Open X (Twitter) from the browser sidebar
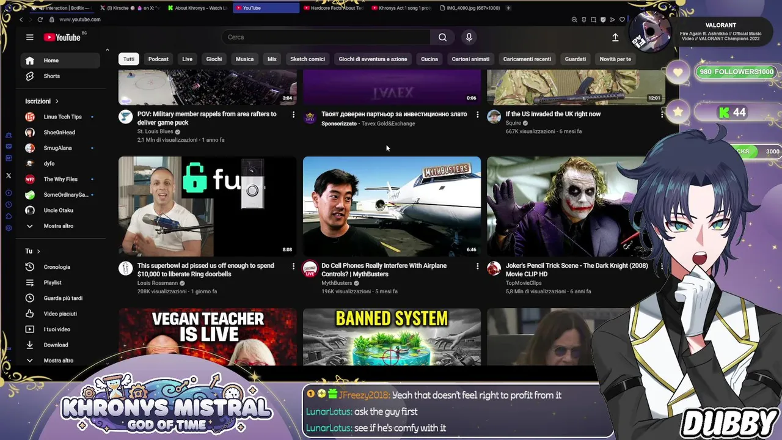Screen dimensions: 782x440 [x=9, y=175]
